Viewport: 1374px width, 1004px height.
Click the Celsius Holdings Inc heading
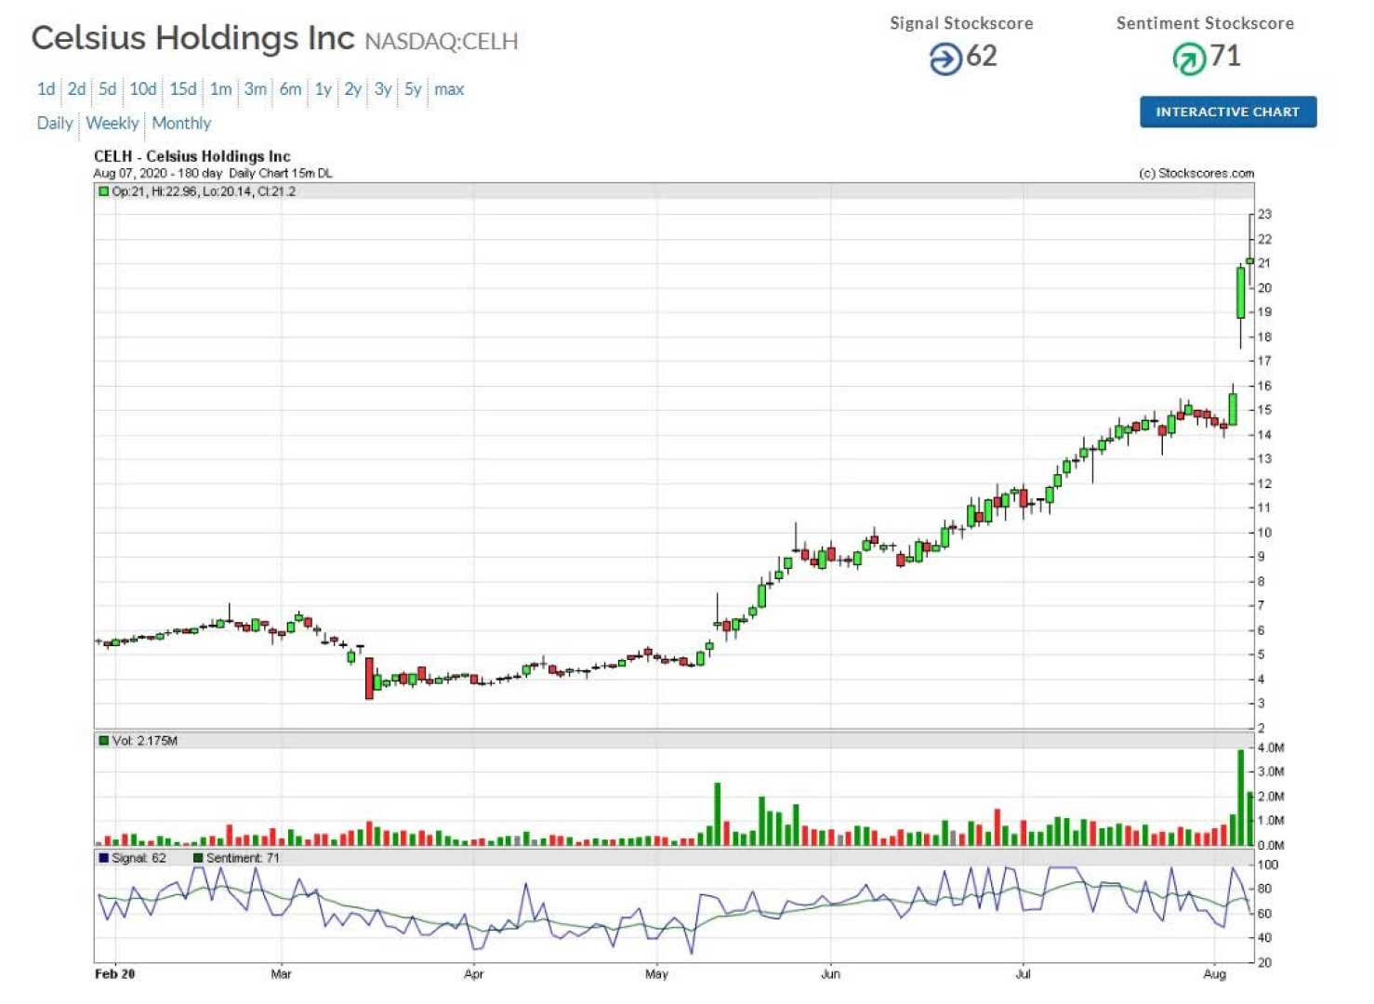coord(192,38)
